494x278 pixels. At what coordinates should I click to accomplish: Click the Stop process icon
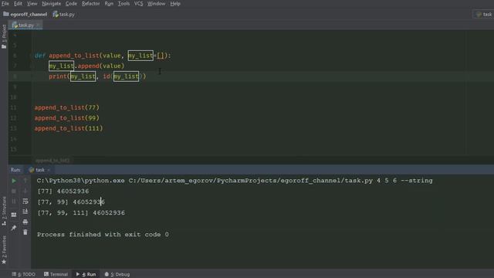click(x=14, y=191)
